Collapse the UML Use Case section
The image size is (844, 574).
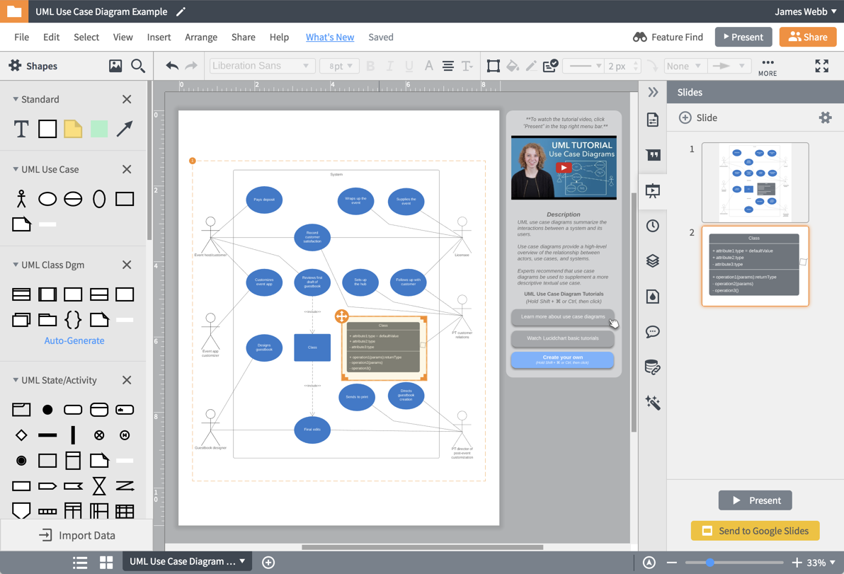pos(16,170)
